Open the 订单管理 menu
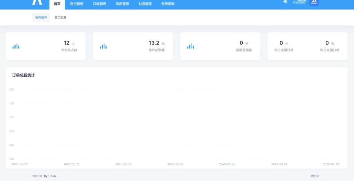Viewport: 354px width, 181px height. pos(99,4)
